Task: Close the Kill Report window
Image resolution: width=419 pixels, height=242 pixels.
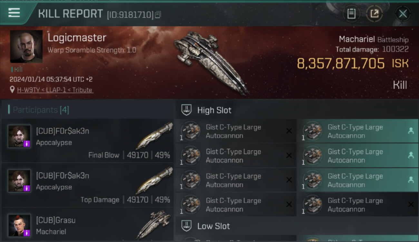Action: tap(403, 14)
